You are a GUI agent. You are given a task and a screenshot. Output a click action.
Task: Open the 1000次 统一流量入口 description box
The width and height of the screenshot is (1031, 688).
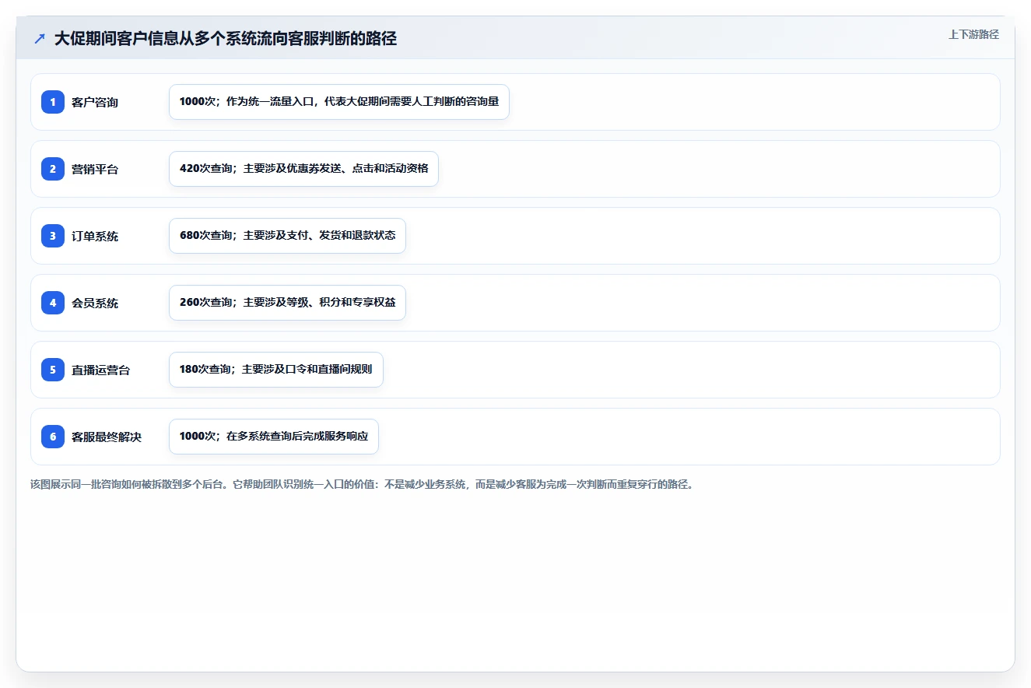[x=339, y=102]
